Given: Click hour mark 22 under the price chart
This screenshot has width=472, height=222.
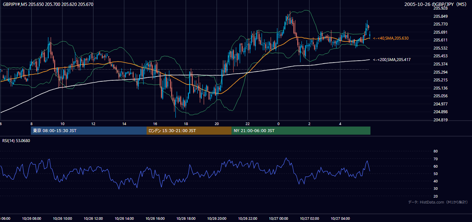Looking at the screenshot, I should tap(248, 124).
